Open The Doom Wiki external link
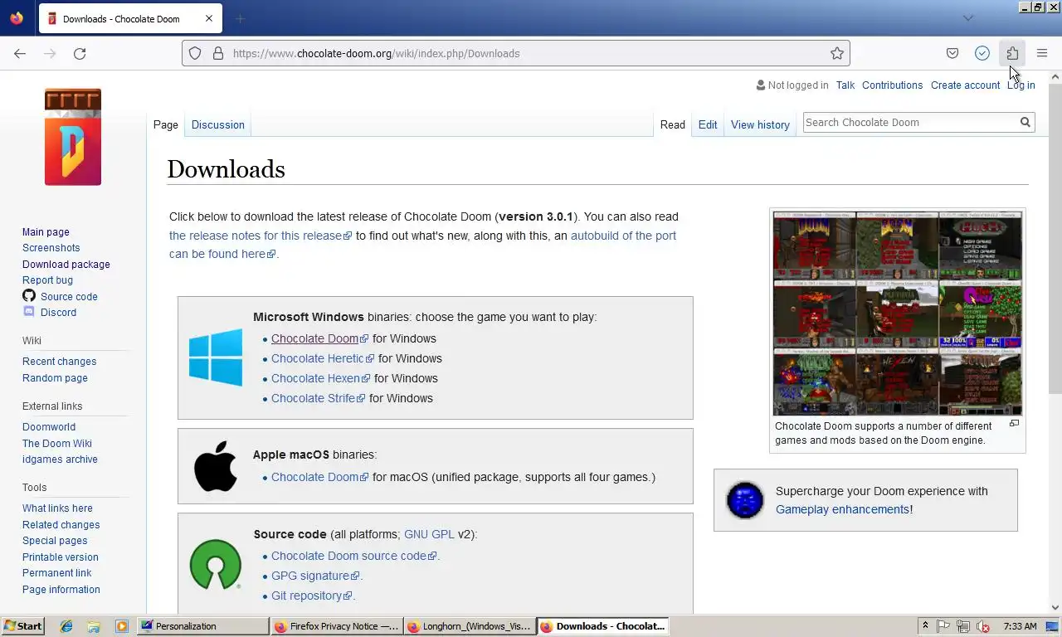The height and width of the screenshot is (637, 1062). (x=57, y=444)
